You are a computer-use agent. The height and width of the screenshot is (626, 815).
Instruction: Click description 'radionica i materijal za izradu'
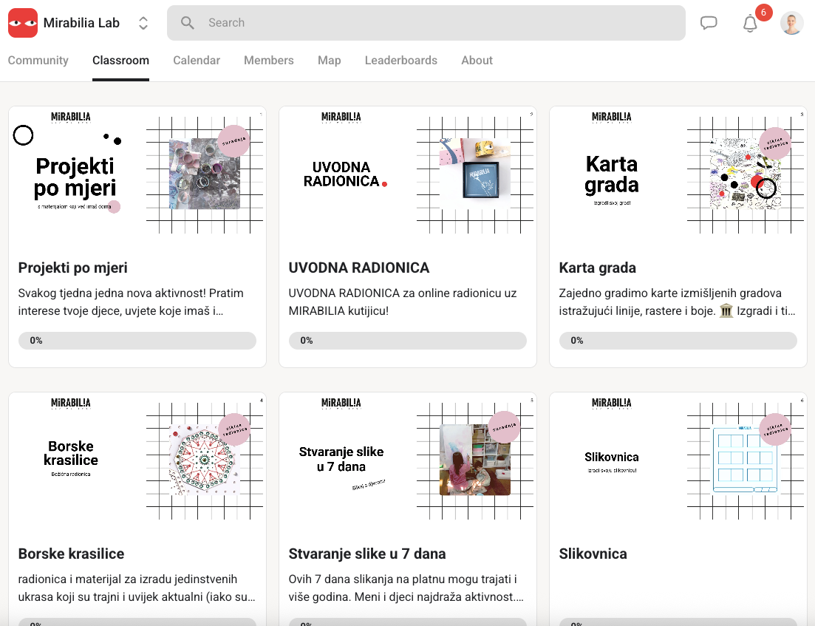point(137,588)
